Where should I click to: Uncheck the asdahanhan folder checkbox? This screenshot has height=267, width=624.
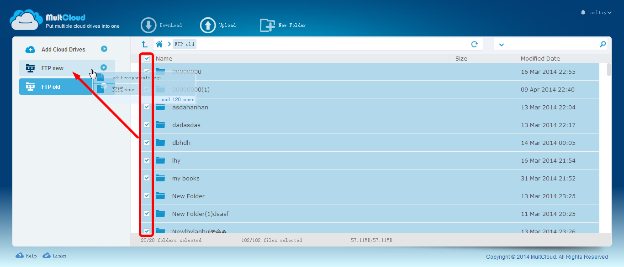(x=147, y=107)
